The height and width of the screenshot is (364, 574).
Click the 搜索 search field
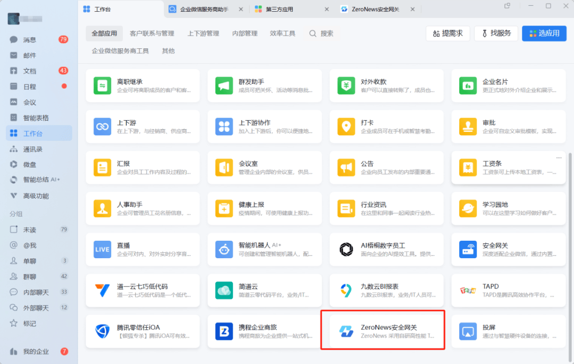point(322,33)
